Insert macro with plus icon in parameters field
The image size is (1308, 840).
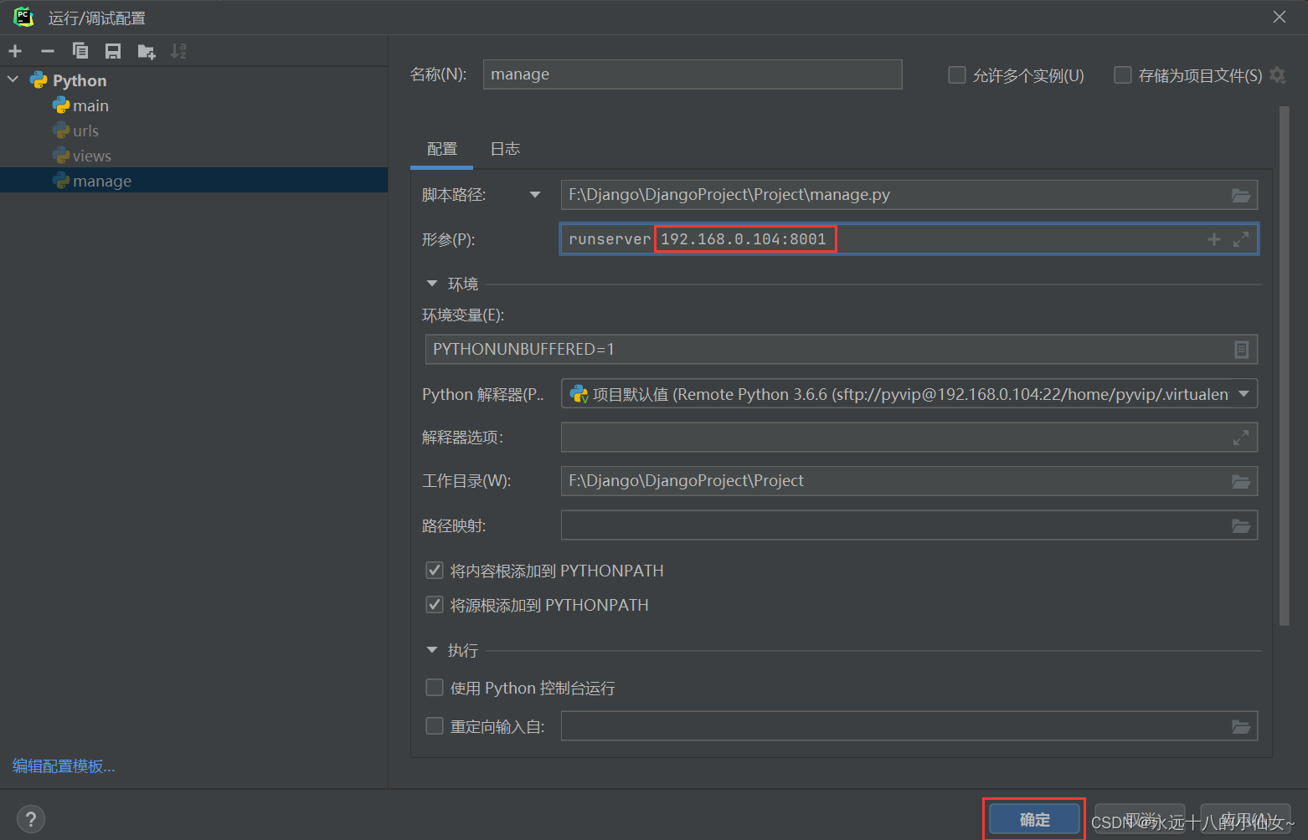click(1214, 239)
